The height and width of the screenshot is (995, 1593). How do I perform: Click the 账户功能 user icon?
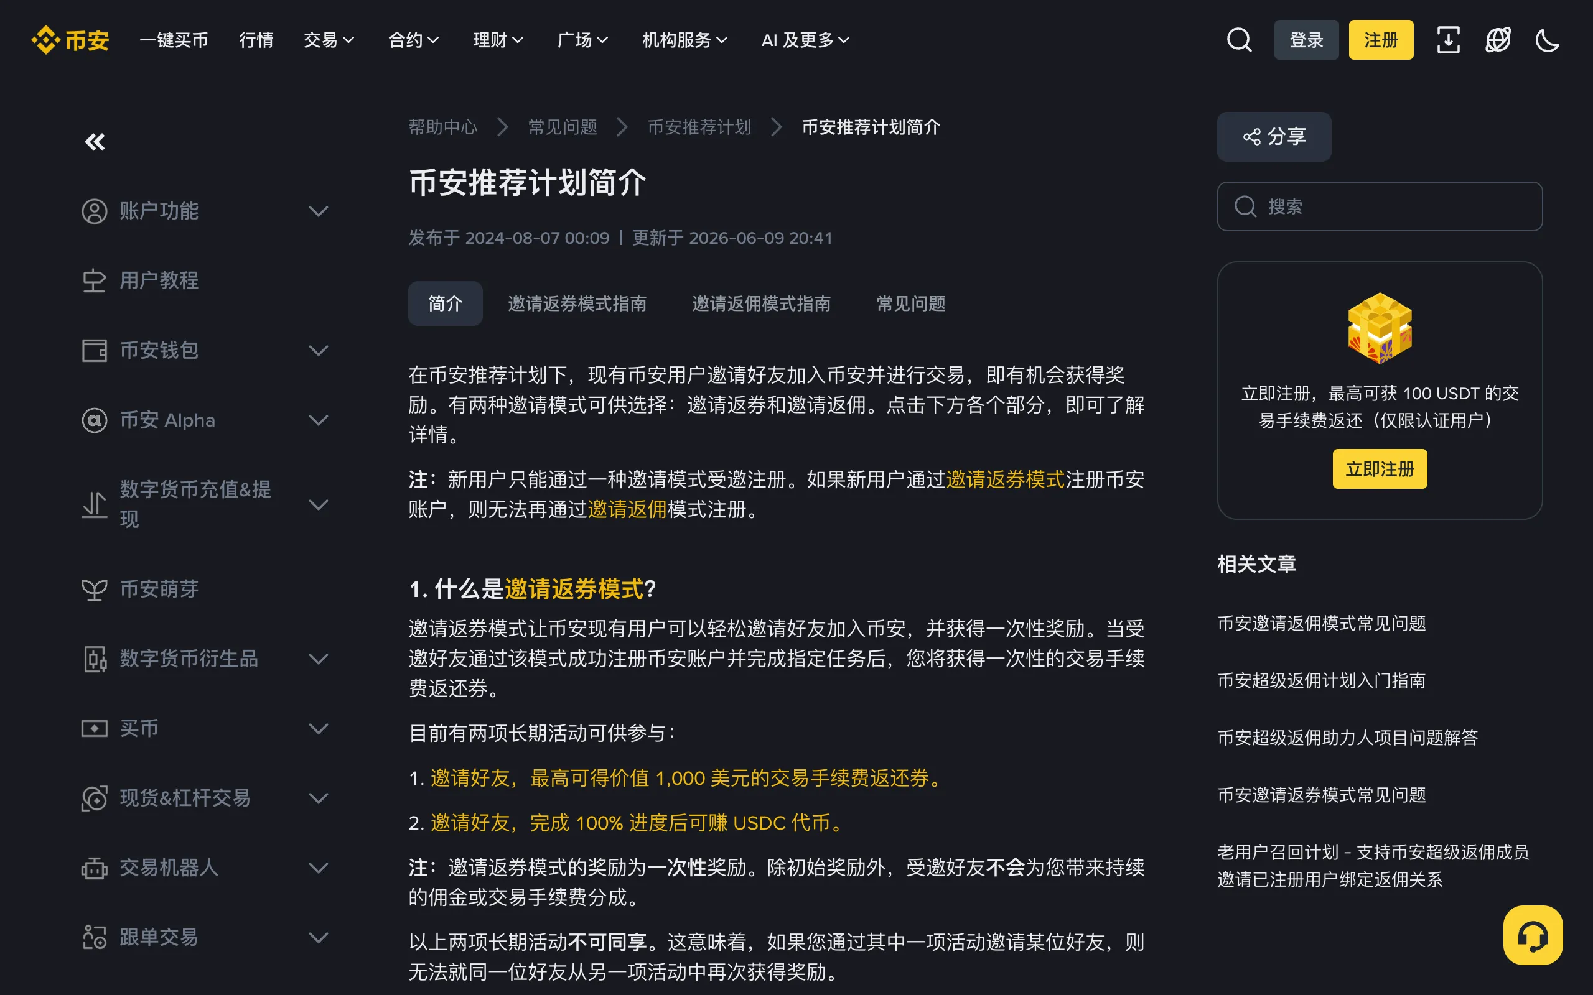(94, 211)
